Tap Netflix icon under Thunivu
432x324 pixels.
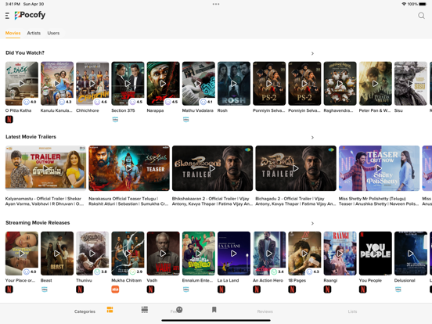coord(80,290)
